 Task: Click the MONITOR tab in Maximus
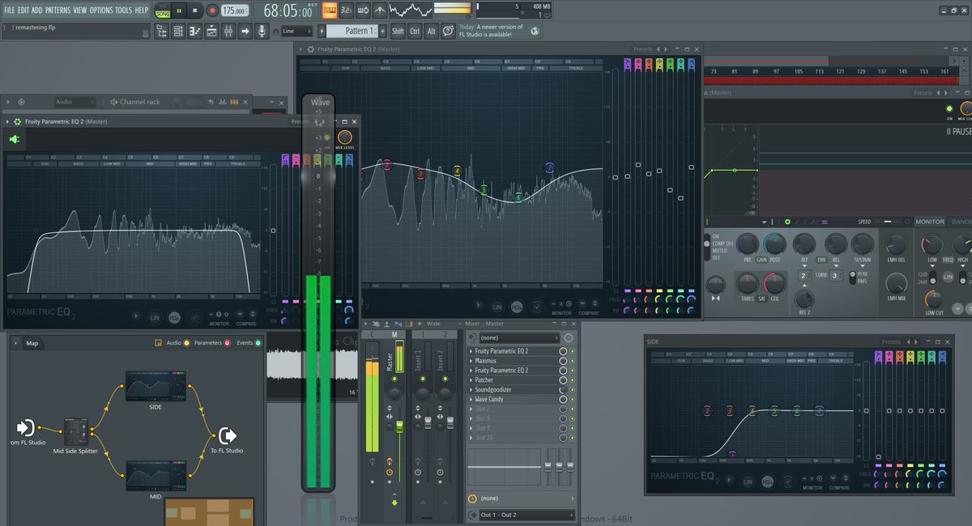pyautogui.click(x=930, y=222)
